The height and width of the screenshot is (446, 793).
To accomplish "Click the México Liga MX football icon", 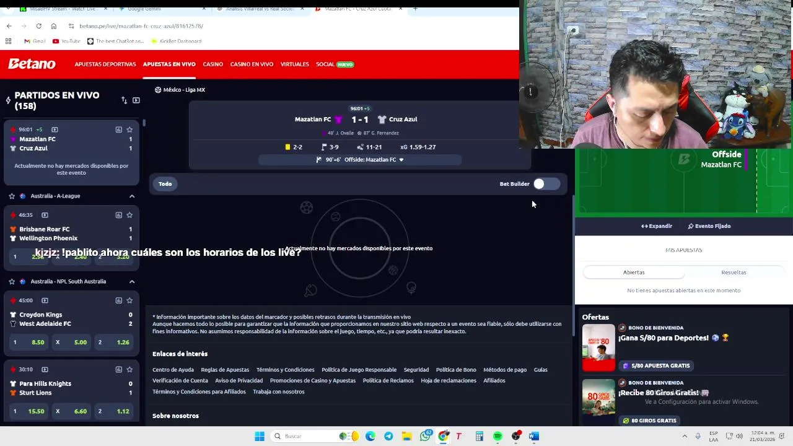I will tap(158, 90).
